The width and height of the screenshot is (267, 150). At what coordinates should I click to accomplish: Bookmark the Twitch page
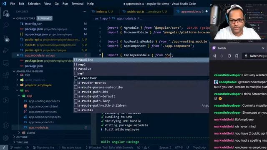237,56
